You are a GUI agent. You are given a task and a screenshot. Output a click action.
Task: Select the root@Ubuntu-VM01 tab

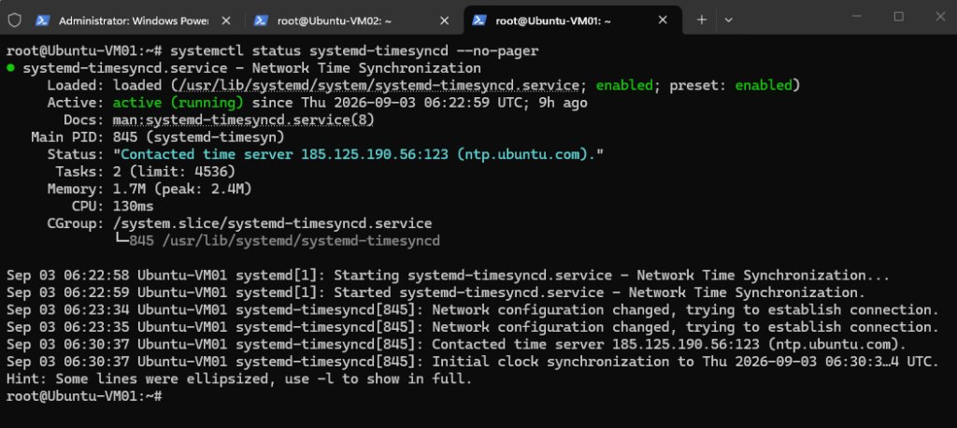click(573, 21)
